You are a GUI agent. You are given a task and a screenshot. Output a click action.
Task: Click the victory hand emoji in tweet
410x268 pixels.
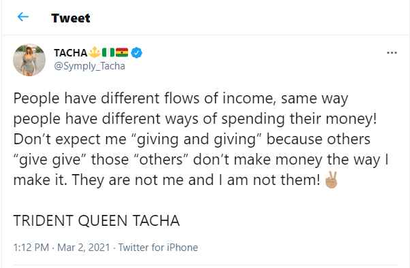point(331,180)
